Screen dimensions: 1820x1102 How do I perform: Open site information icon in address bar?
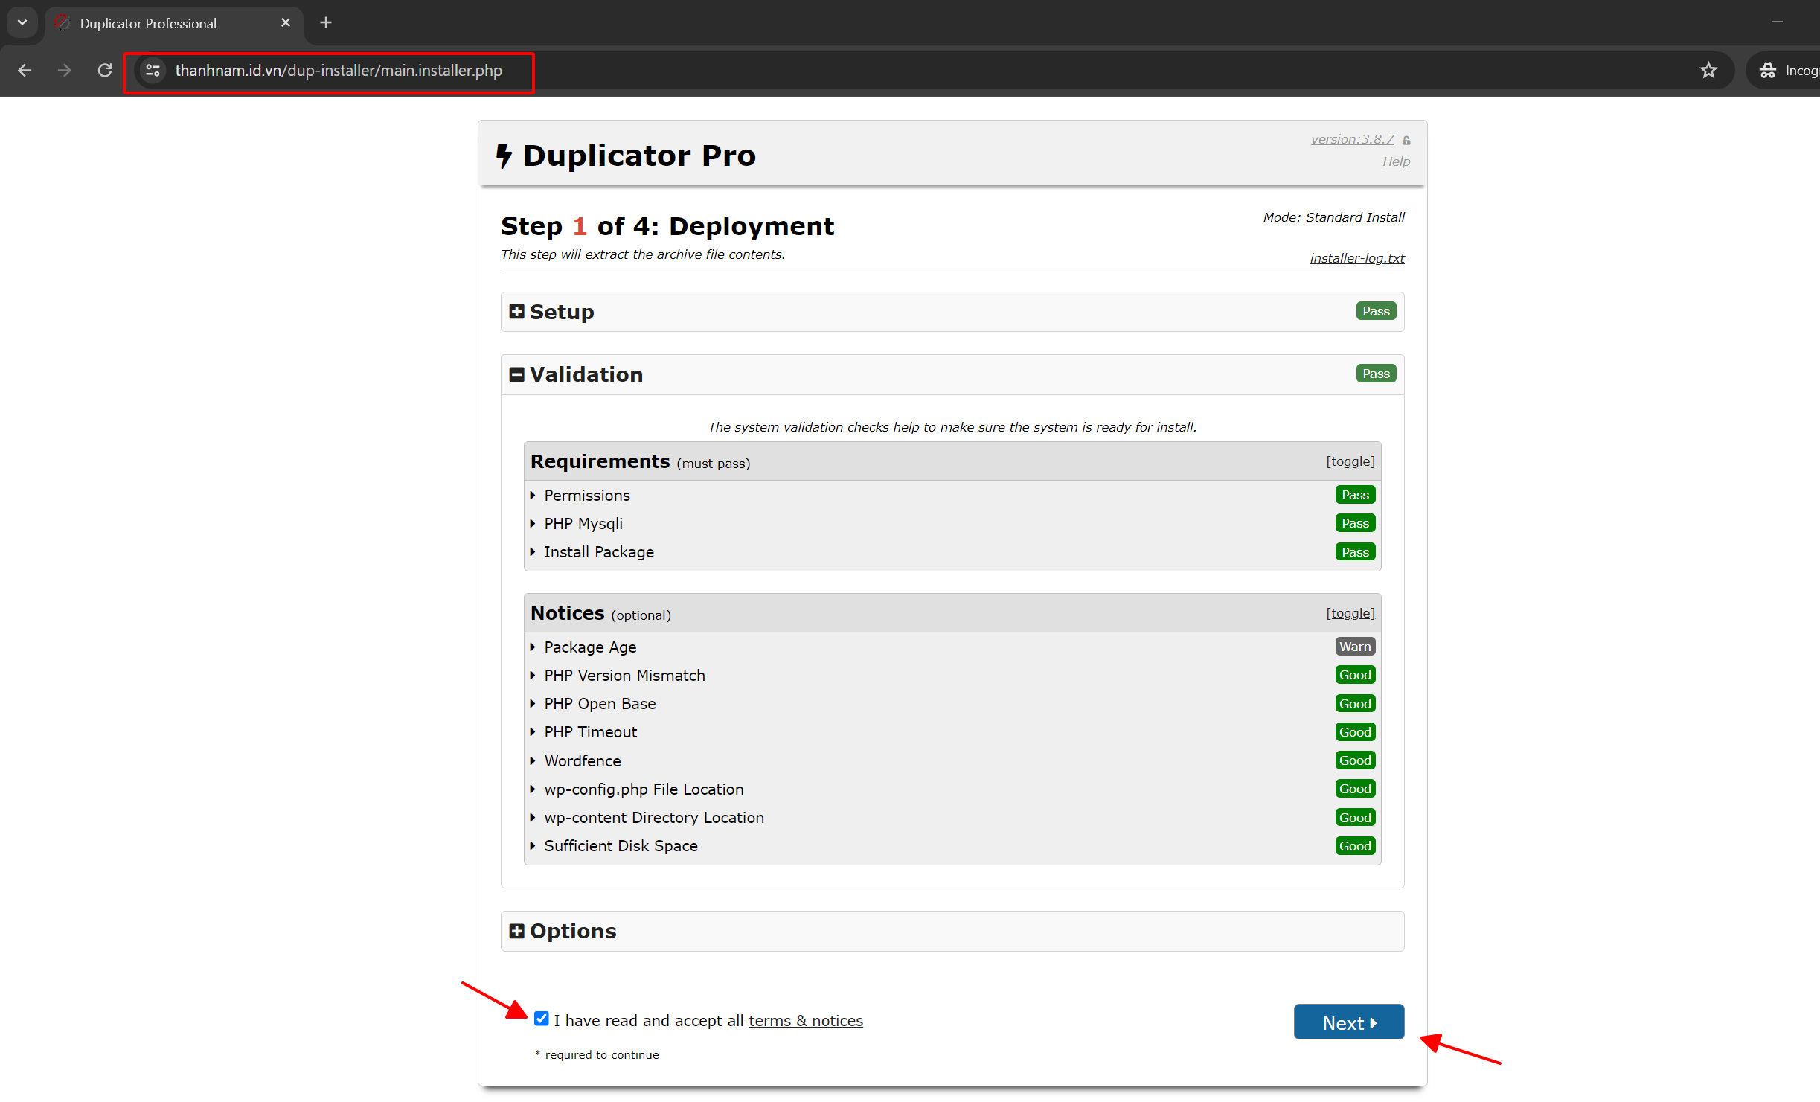tap(153, 71)
